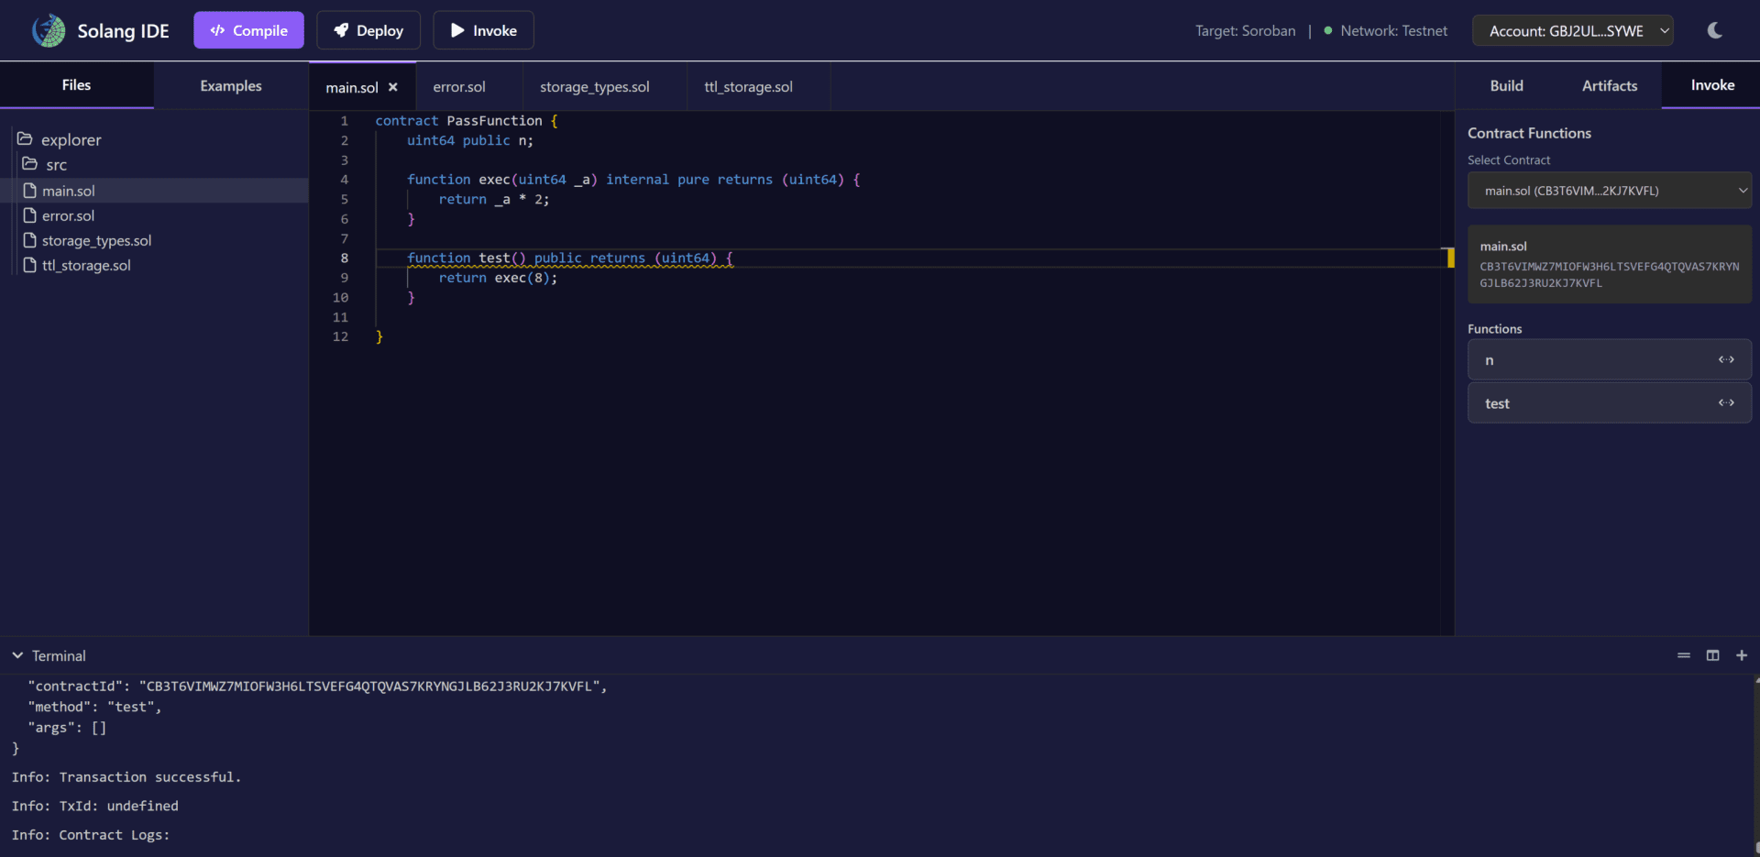
Task: Switch to the Examples tab
Action: tap(231, 85)
